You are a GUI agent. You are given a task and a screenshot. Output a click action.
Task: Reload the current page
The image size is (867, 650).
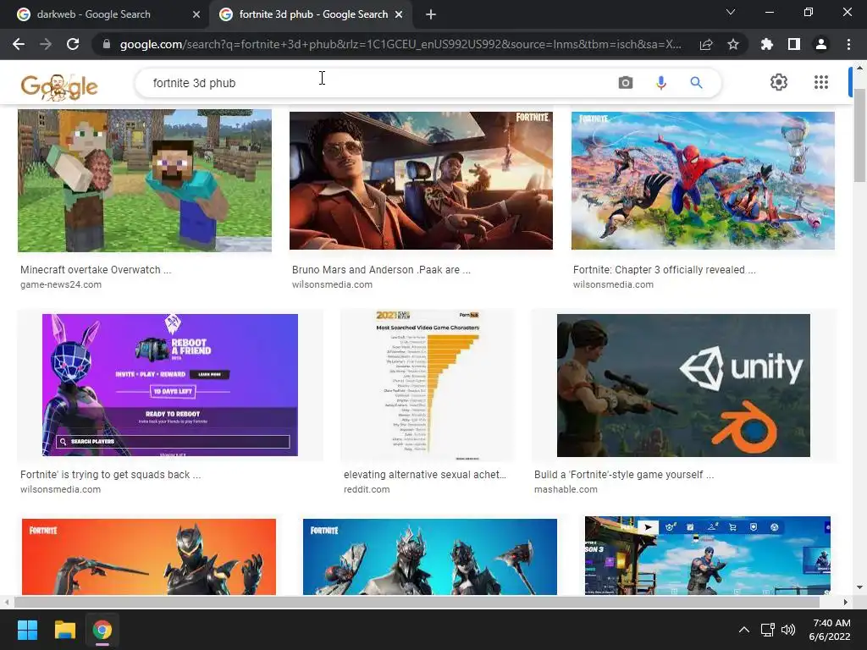(x=73, y=44)
